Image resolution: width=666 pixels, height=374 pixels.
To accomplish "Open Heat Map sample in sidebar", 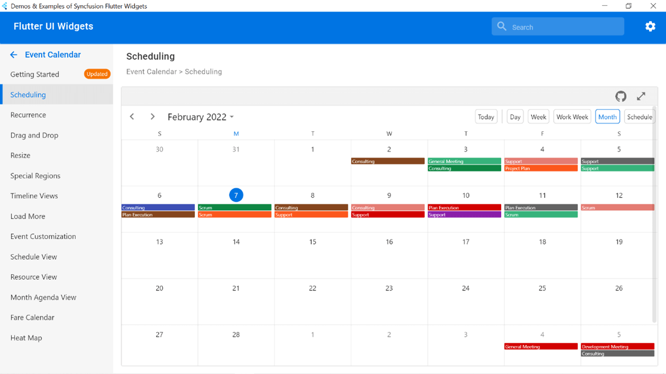I will pyautogui.click(x=26, y=337).
